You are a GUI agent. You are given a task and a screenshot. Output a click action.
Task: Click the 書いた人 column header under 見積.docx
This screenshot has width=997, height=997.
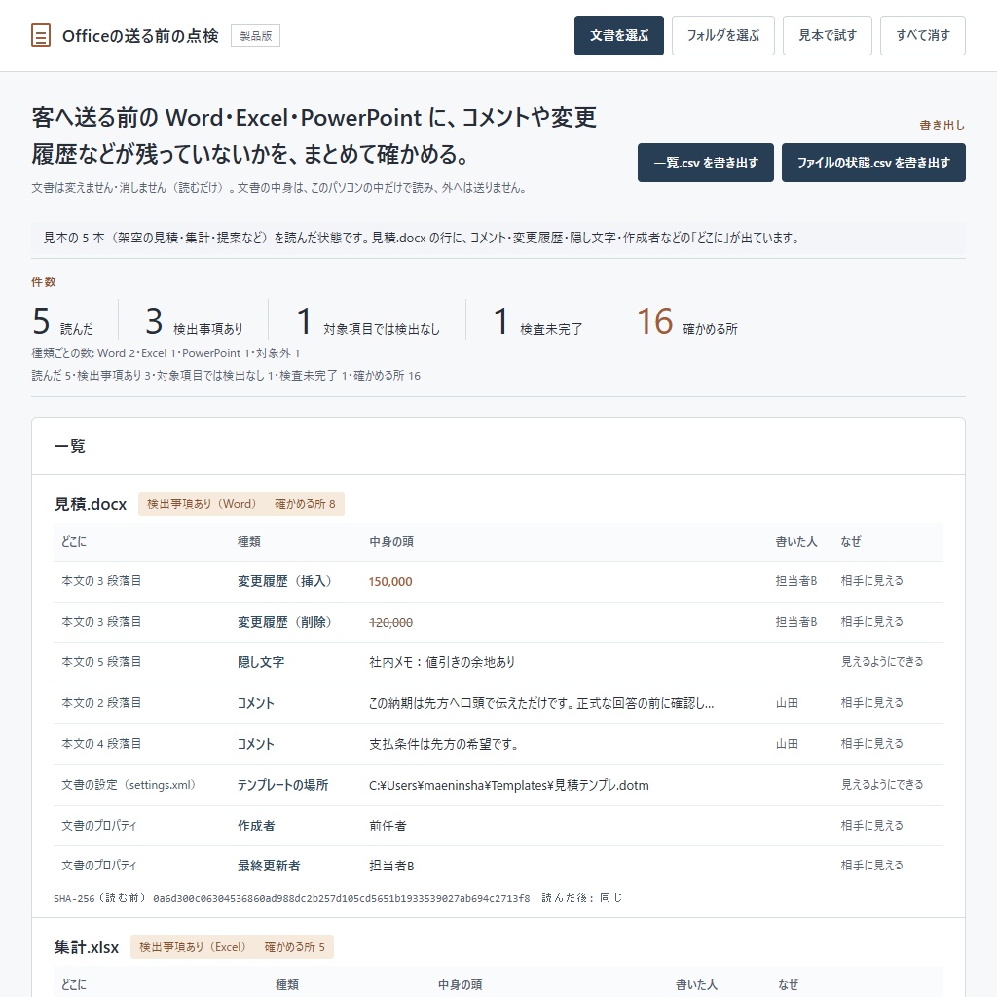[x=796, y=541]
